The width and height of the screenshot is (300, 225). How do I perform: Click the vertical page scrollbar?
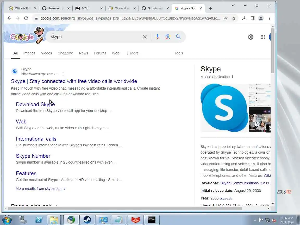coord(273,51)
